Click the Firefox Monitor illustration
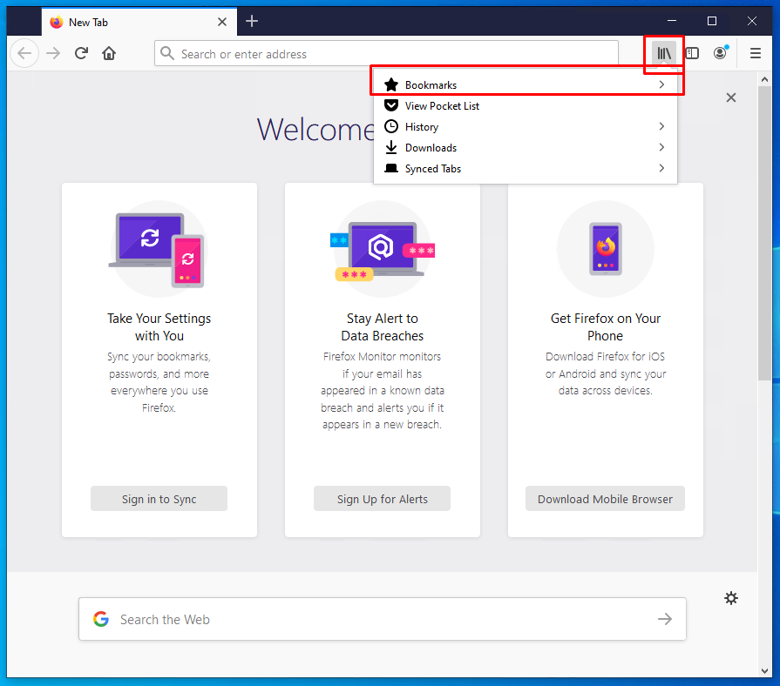The height and width of the screenshot is (686, 780). point(382,249)
